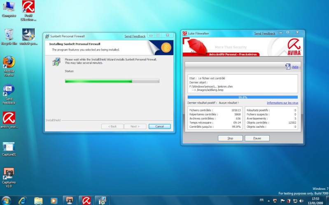Open the Send feedback desktop shortcut
This screenshot has height=205, width=329.
point(9,94)
